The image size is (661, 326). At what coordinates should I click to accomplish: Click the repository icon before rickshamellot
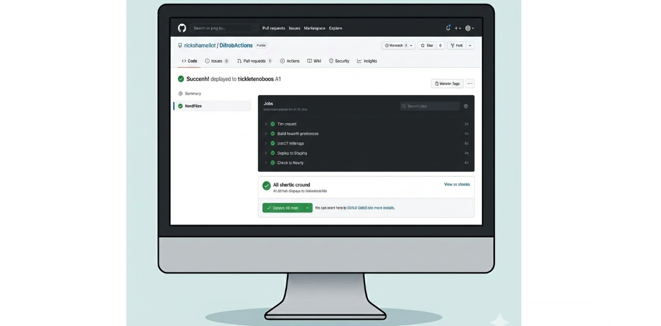pos(180,46)
